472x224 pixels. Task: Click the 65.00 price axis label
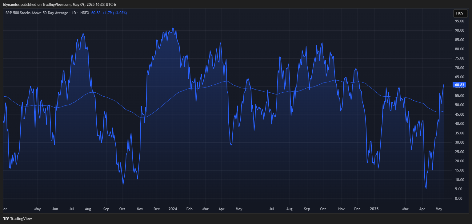[x=459, y=77]
